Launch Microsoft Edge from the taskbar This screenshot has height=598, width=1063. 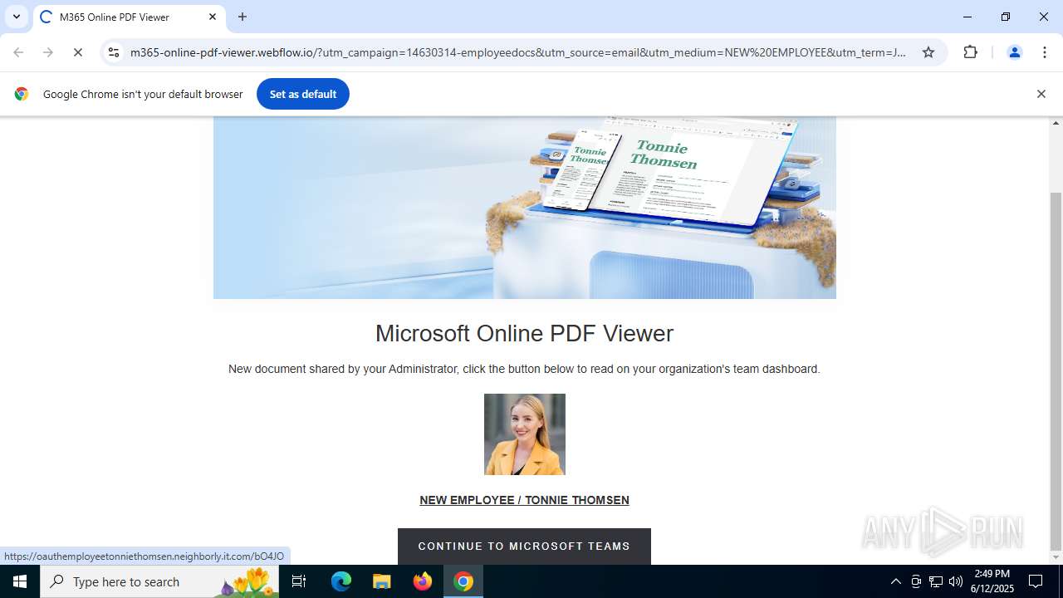pos(341,581)
